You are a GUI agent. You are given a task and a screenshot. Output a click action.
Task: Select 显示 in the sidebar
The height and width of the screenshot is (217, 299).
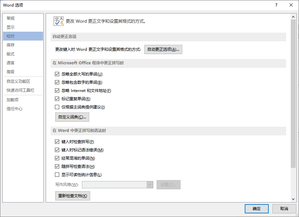23,27
